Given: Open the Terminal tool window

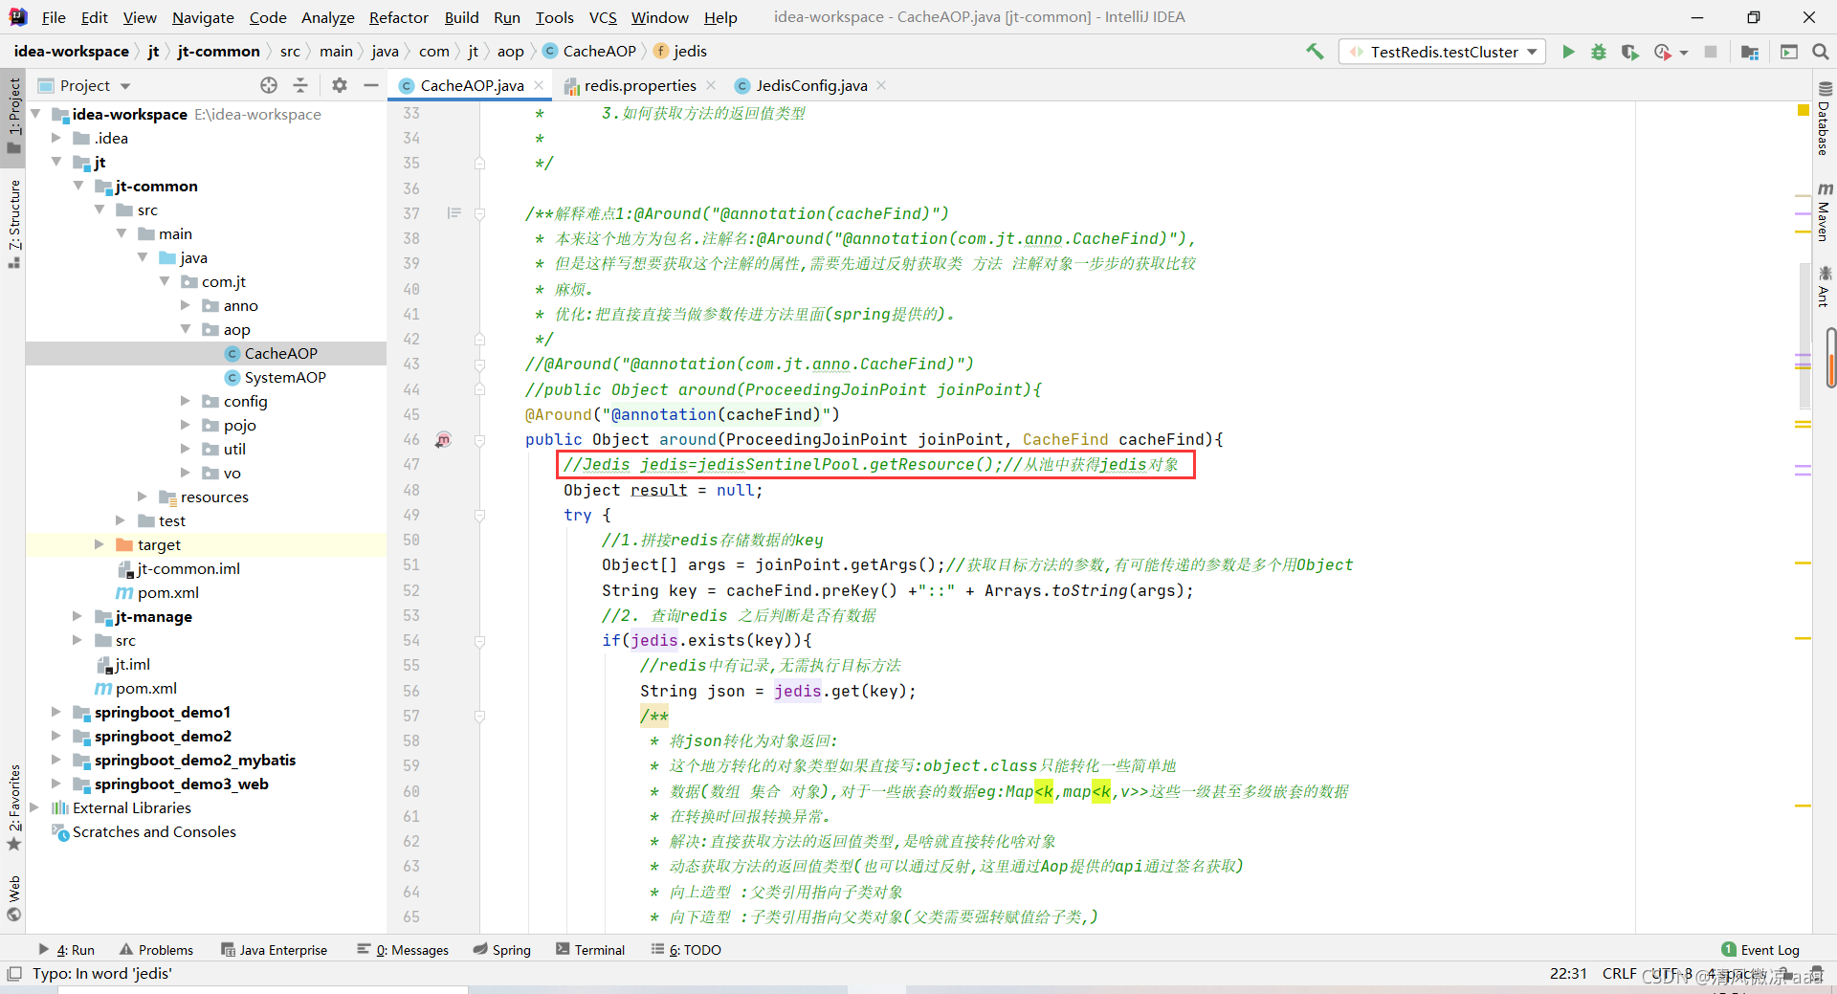Looking at the screenshot, I should pos(590,950).
